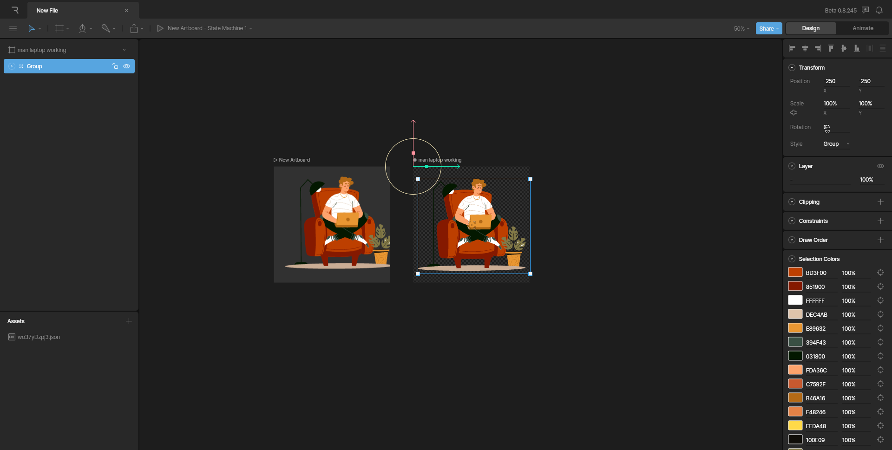
Task: Click the Share button
Action: point(768,29)
